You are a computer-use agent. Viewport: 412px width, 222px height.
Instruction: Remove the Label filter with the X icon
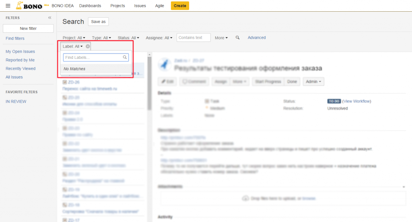coord(88,46)
